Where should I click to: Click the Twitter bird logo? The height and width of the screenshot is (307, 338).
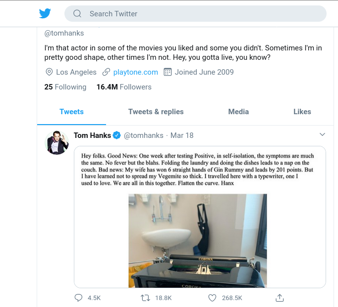click(45, 13)
